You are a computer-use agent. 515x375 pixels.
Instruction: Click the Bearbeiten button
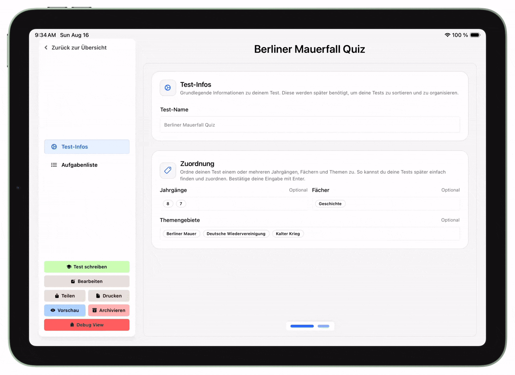click(x=87, y=281)
